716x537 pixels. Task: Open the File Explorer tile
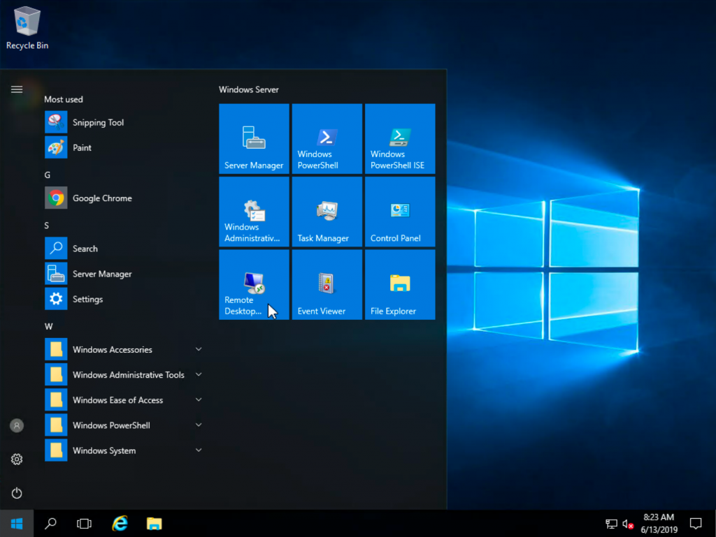click(x=400, y=284)
